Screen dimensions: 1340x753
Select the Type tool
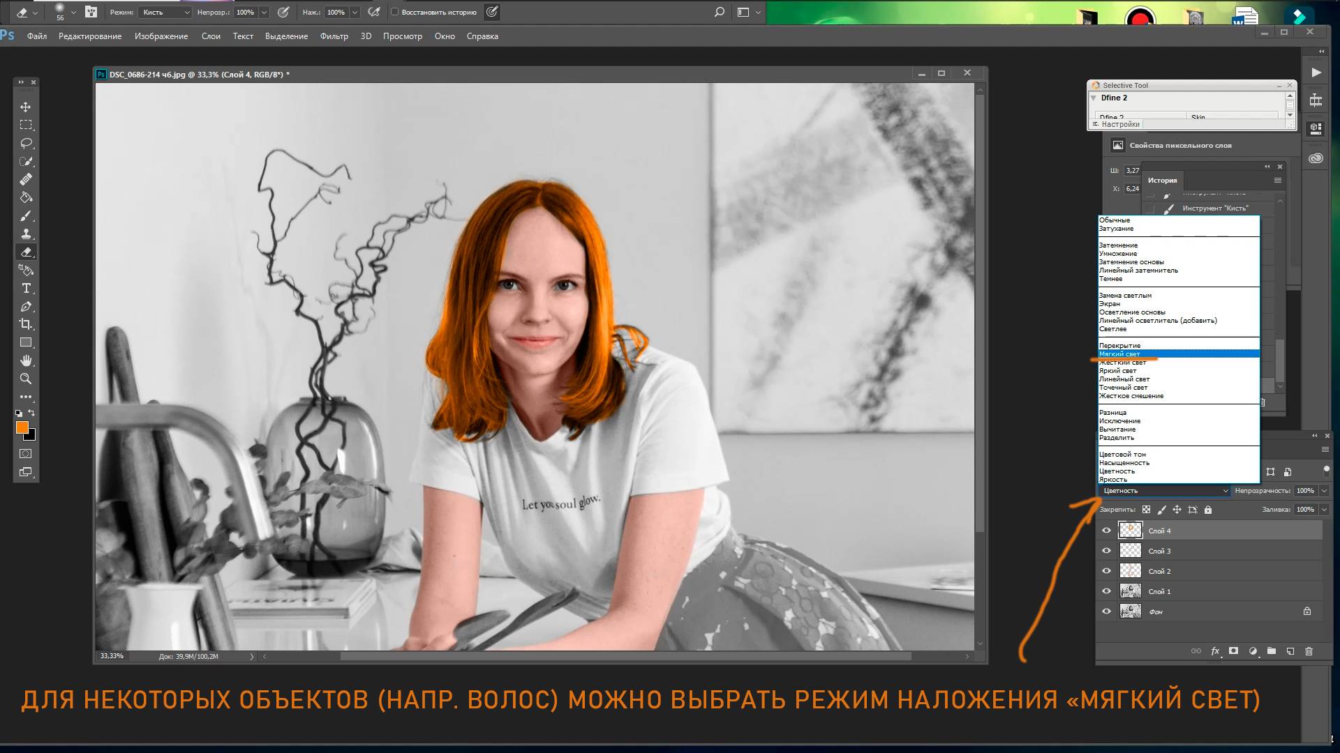coord(26,288)
